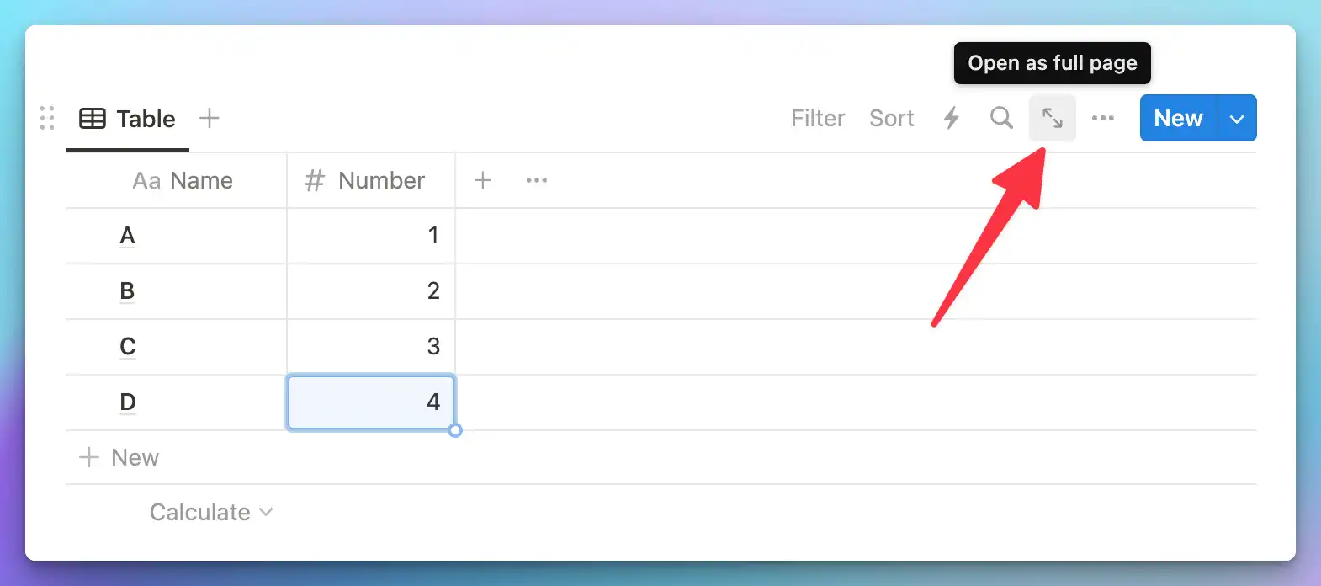Viewport: 1321px width, 586px height.
Task: Click the row named C
Action: pyautogui.click(x=128, y=347)
